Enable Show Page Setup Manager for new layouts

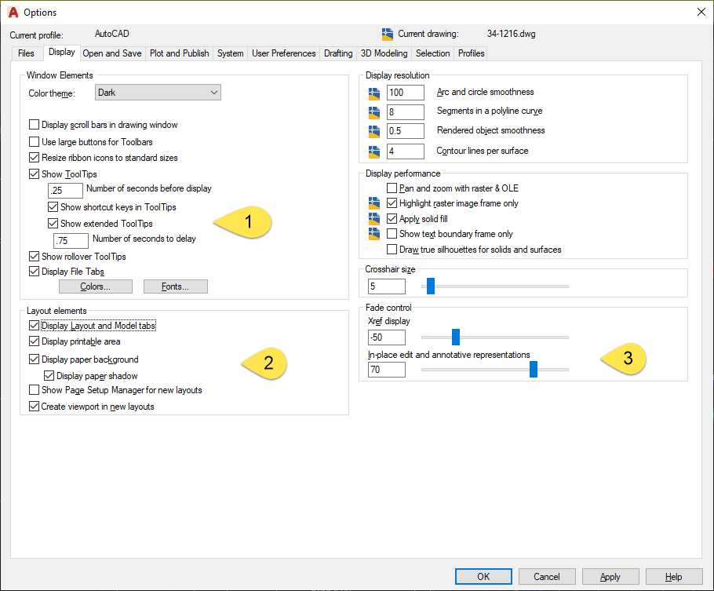click(33, 389)
